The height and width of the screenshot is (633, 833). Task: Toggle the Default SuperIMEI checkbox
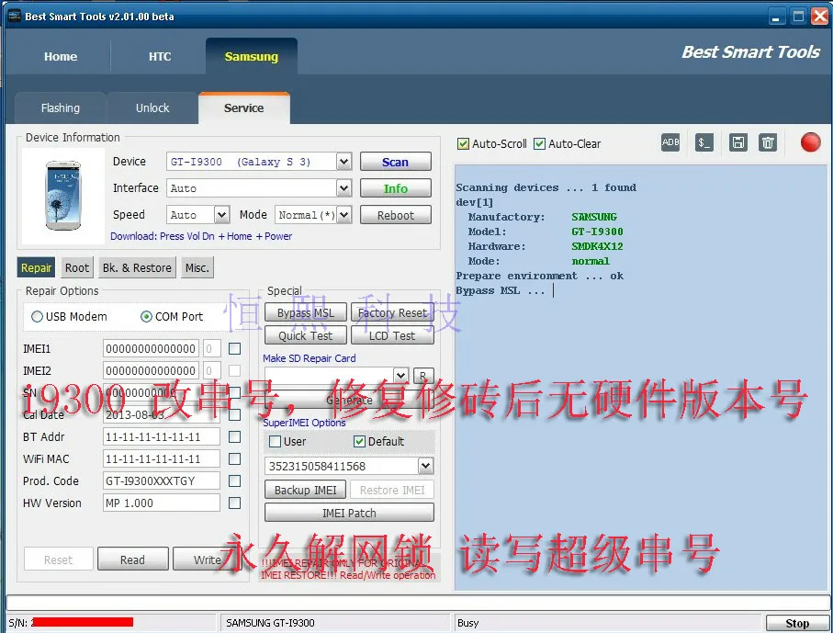[360, 442]
